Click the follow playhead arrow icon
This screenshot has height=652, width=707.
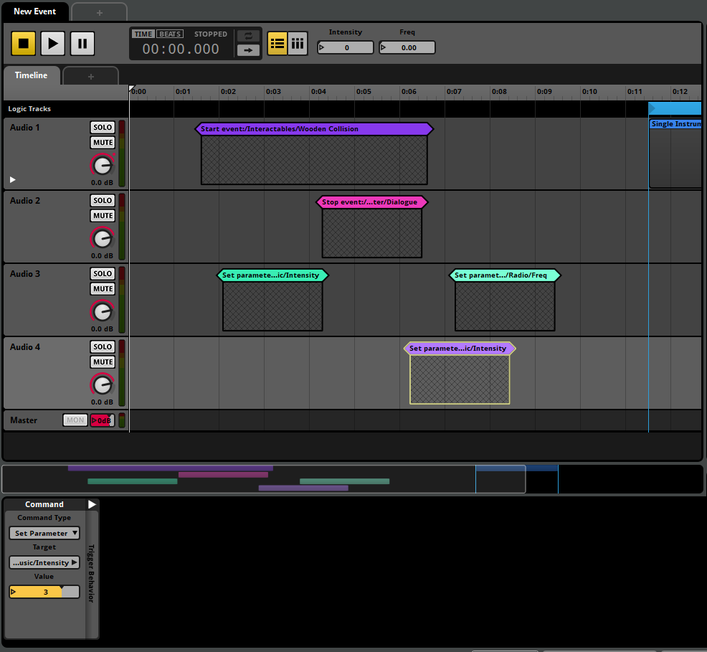pos(248,50)
